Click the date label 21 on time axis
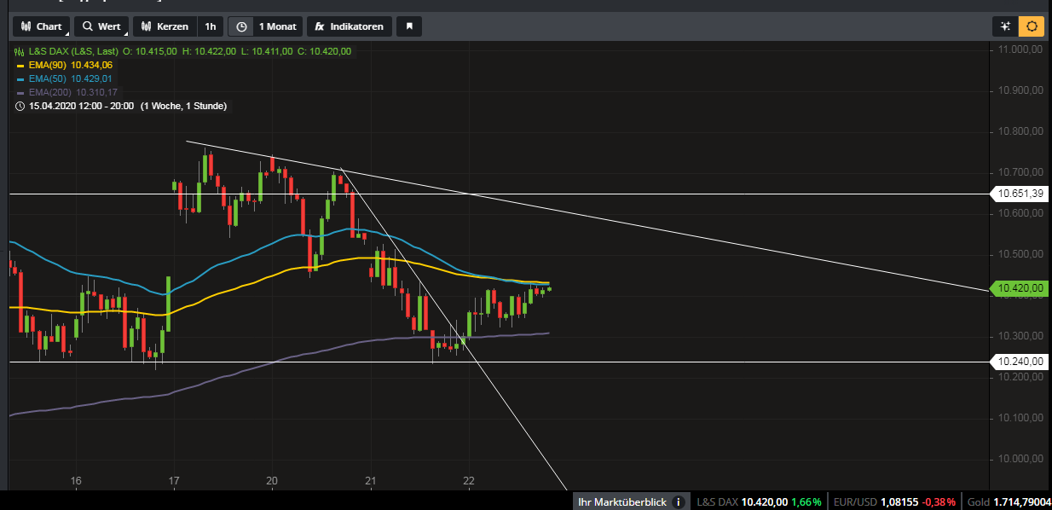This screenshot has height=510, width=1052. tap(371, 481)
